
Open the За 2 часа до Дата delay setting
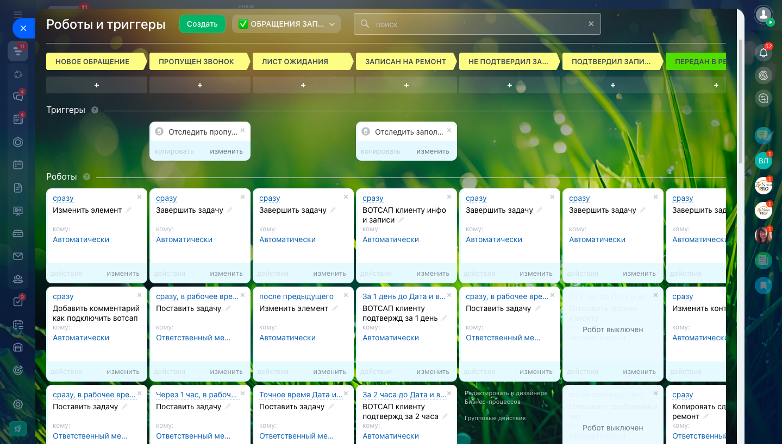point(404,395)
